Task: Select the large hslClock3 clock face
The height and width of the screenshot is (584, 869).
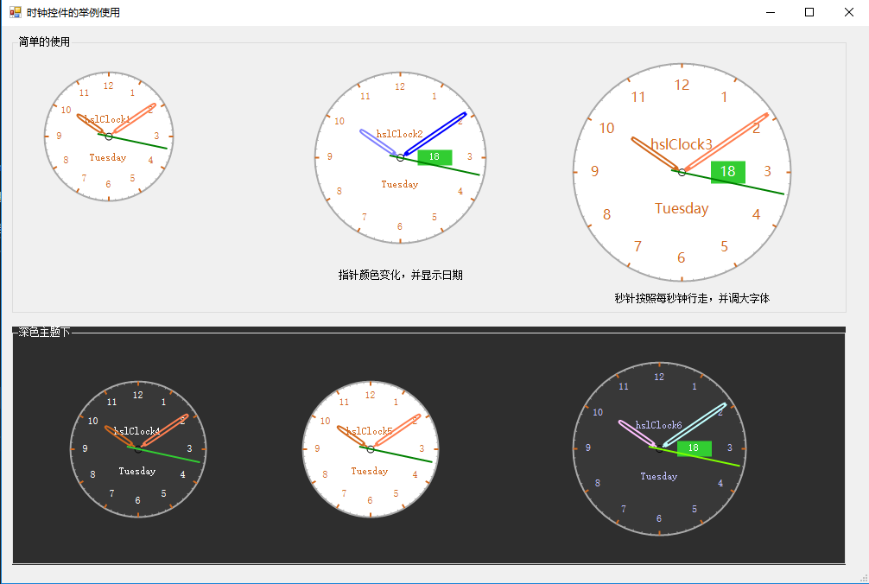Action: [682, 172]
